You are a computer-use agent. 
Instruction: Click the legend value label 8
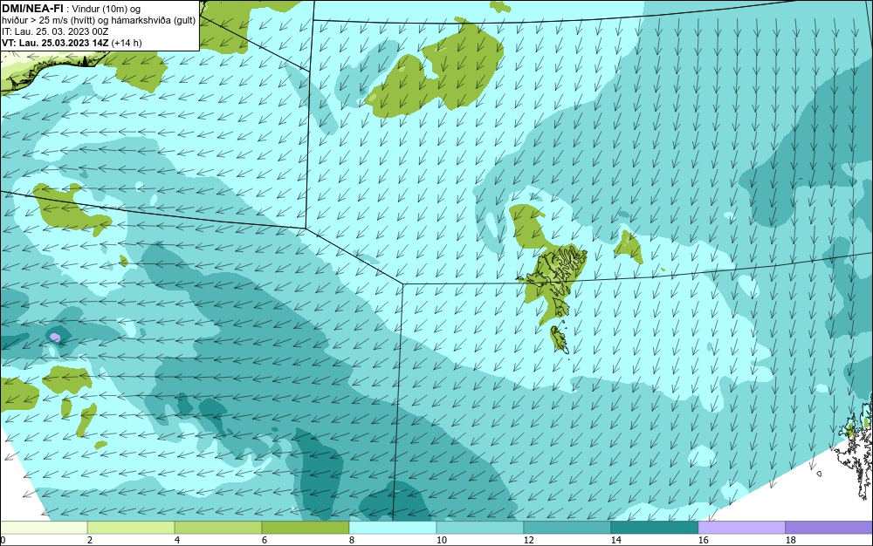[x=351, y=540]
